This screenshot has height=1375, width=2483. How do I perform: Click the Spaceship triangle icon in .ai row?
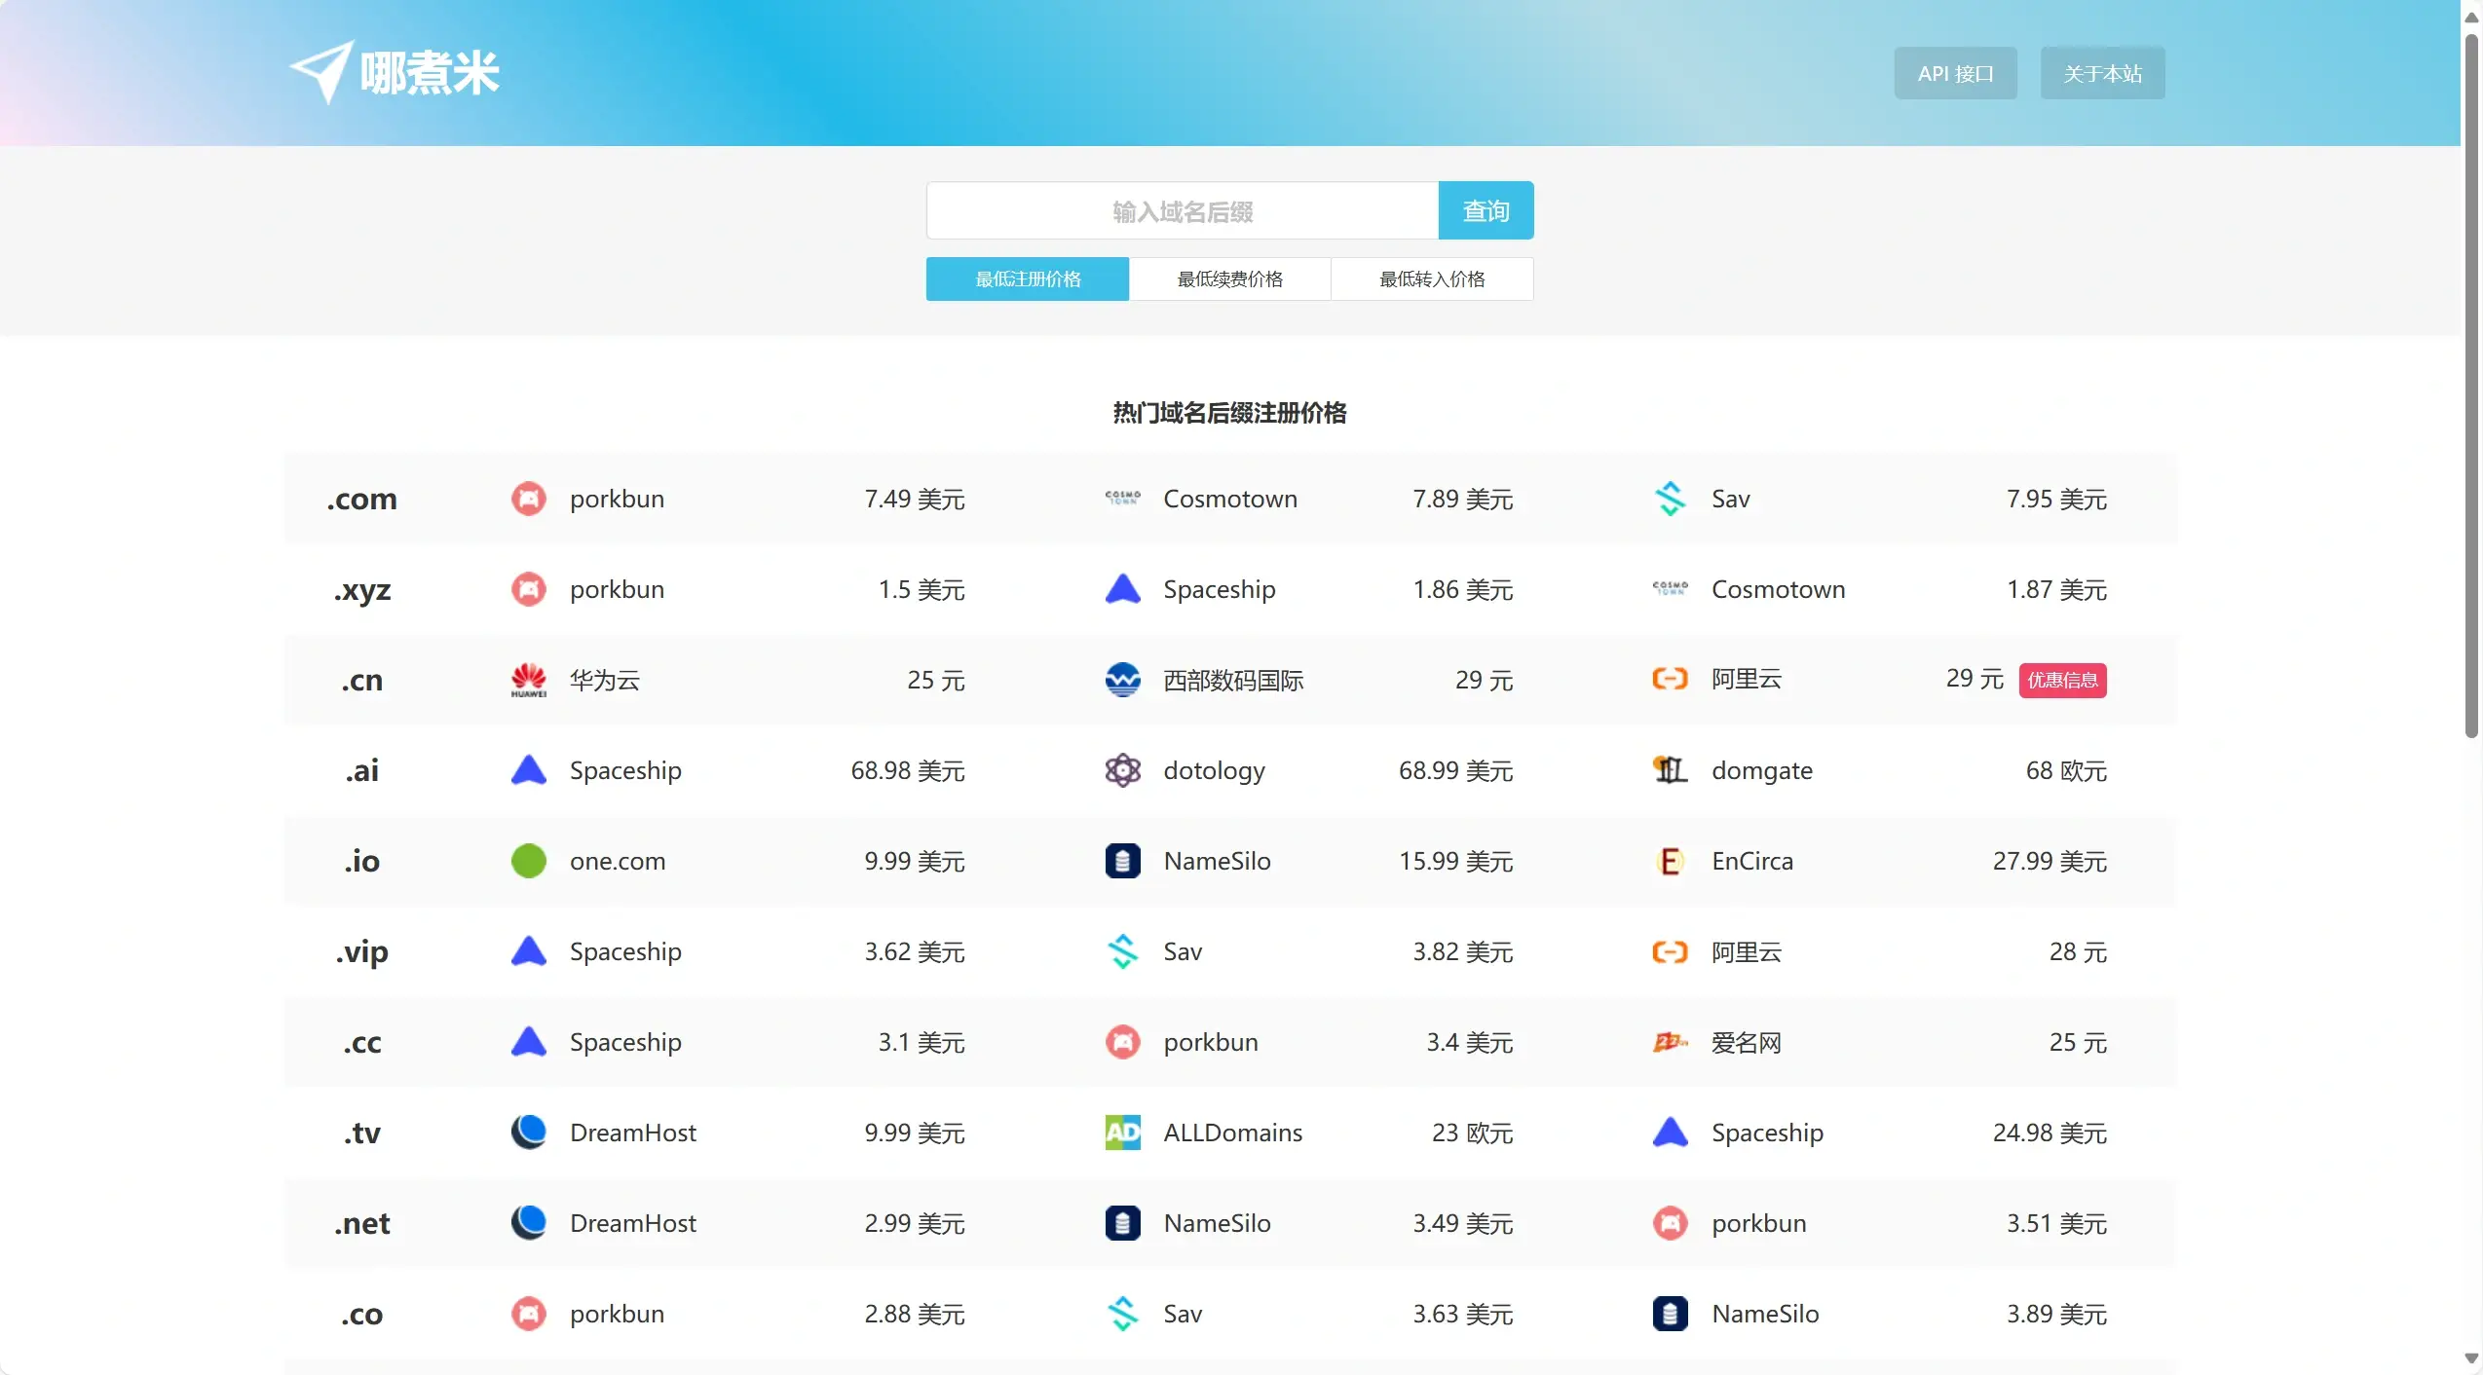(528, 770)
